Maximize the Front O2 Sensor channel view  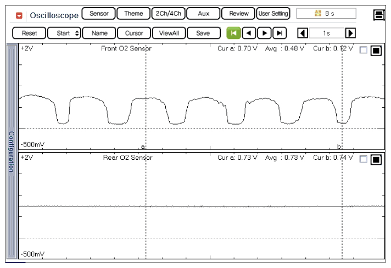coord(376,51)
